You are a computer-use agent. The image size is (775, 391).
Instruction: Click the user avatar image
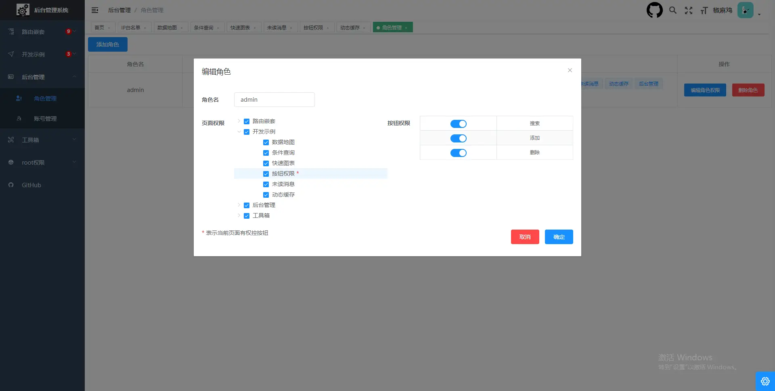tap(745, 10)
